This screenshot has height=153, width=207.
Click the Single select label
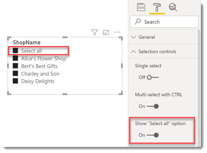pyautogui.click(x=148, y=66)
